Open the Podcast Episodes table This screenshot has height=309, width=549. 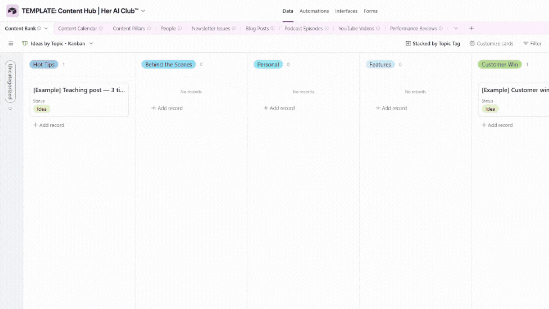click(x=303, y=28)
